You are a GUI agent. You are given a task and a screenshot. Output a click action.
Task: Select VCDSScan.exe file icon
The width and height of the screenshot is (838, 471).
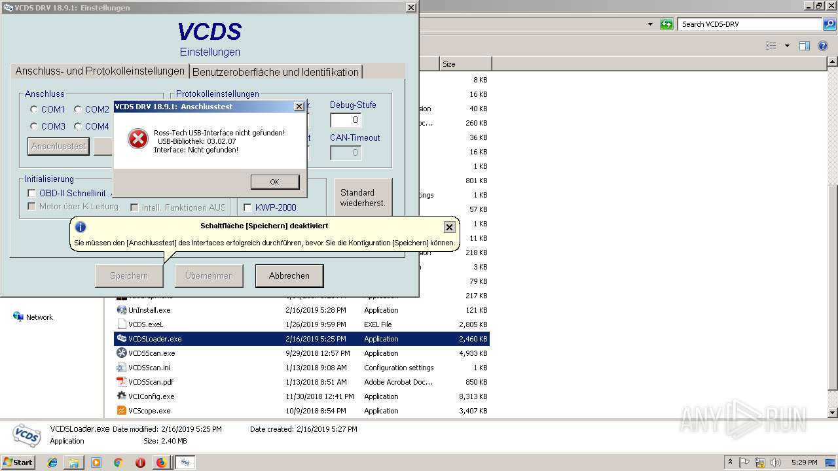click(x=122, y=353)
